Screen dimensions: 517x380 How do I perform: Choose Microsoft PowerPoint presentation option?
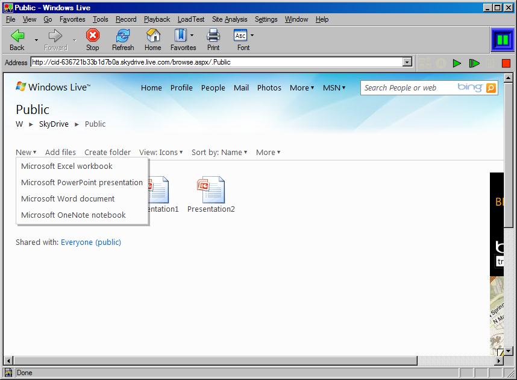coord(82,182)
